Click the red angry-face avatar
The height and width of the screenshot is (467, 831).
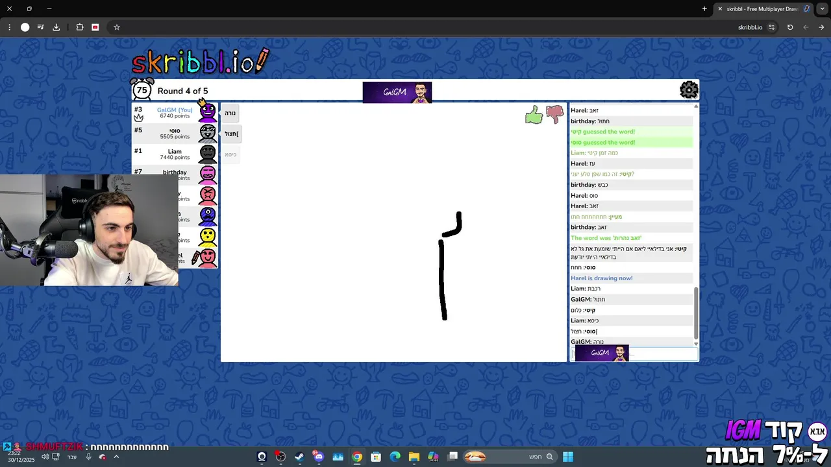tap(208, 195)
